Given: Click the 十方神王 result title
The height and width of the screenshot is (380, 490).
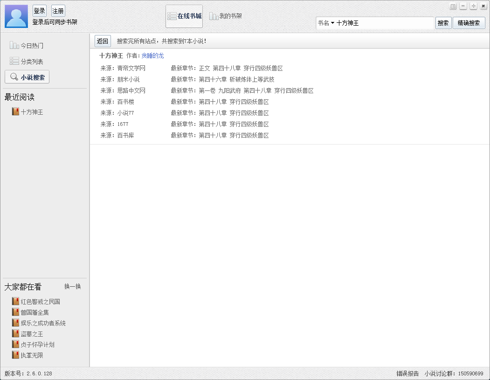Looking at the screenshot, I should pyautogui.click(x=111, y=55).
